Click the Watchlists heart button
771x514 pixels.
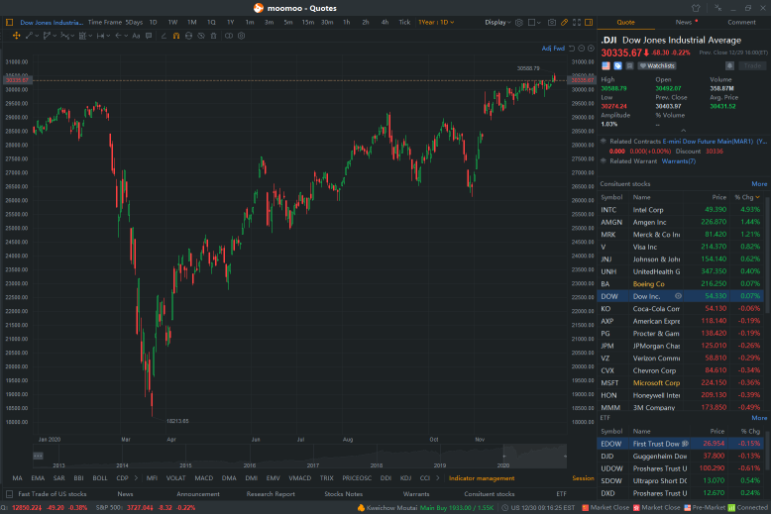(655, 65)
